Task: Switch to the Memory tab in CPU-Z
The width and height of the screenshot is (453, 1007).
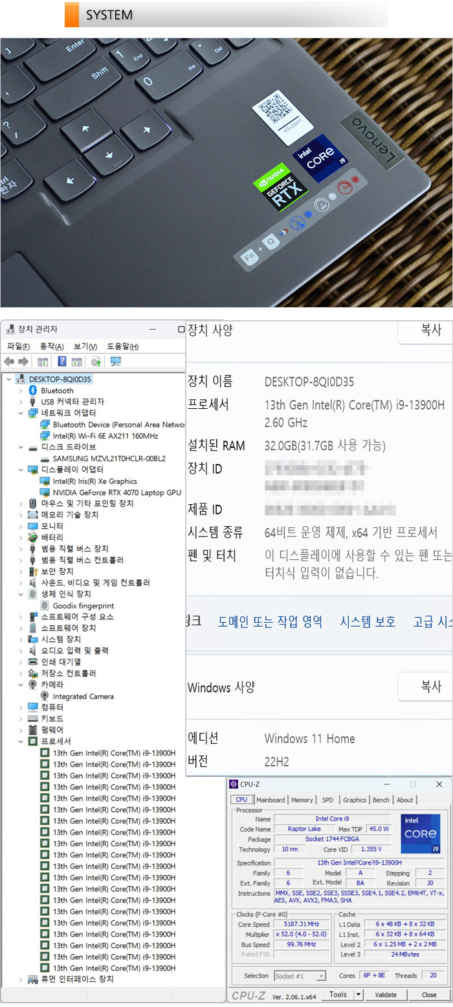Action: pos(302,800)
